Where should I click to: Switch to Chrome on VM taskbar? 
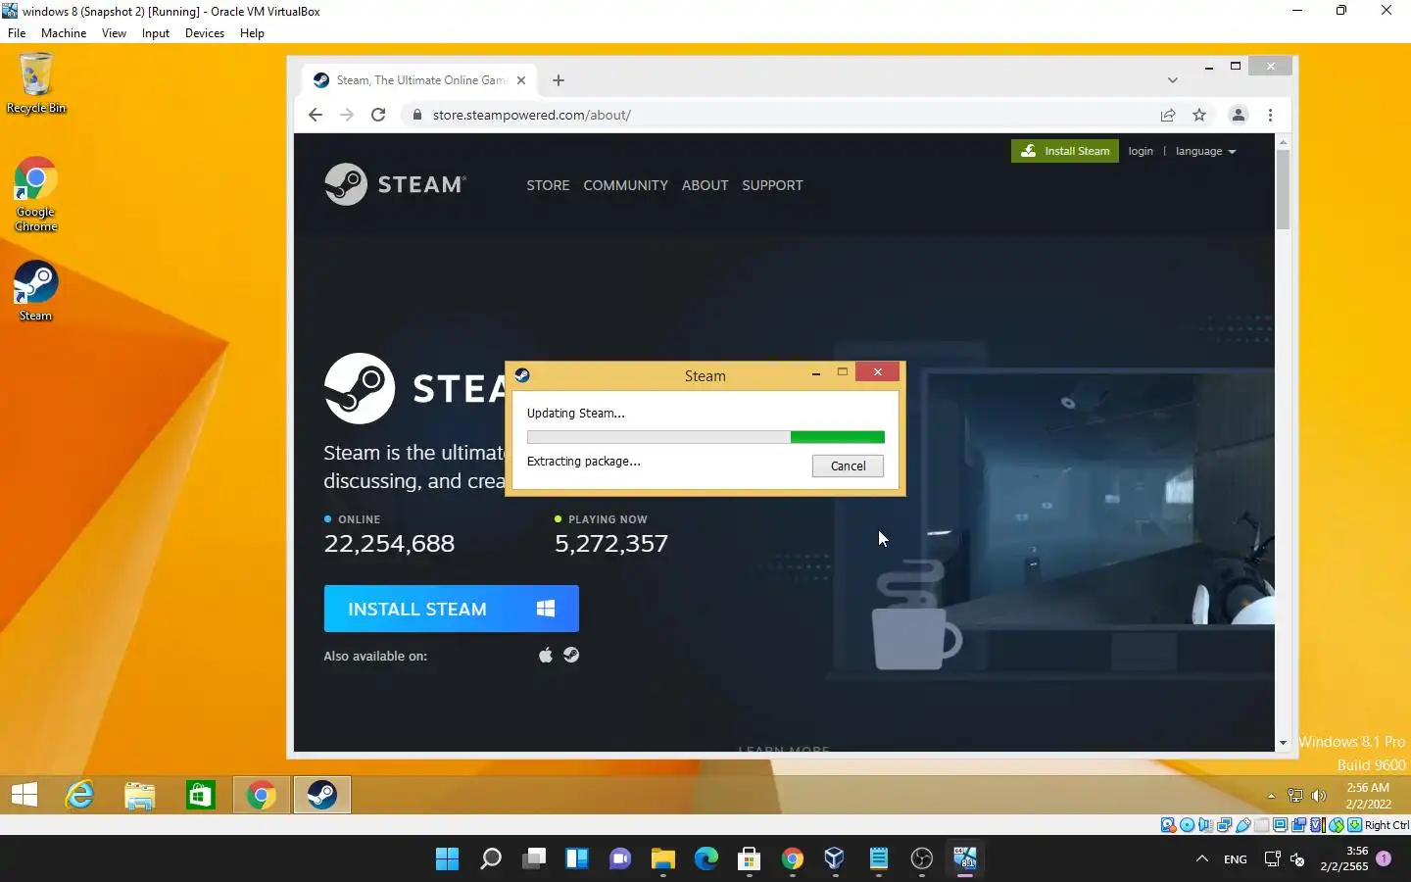click(x=262, y=795)
